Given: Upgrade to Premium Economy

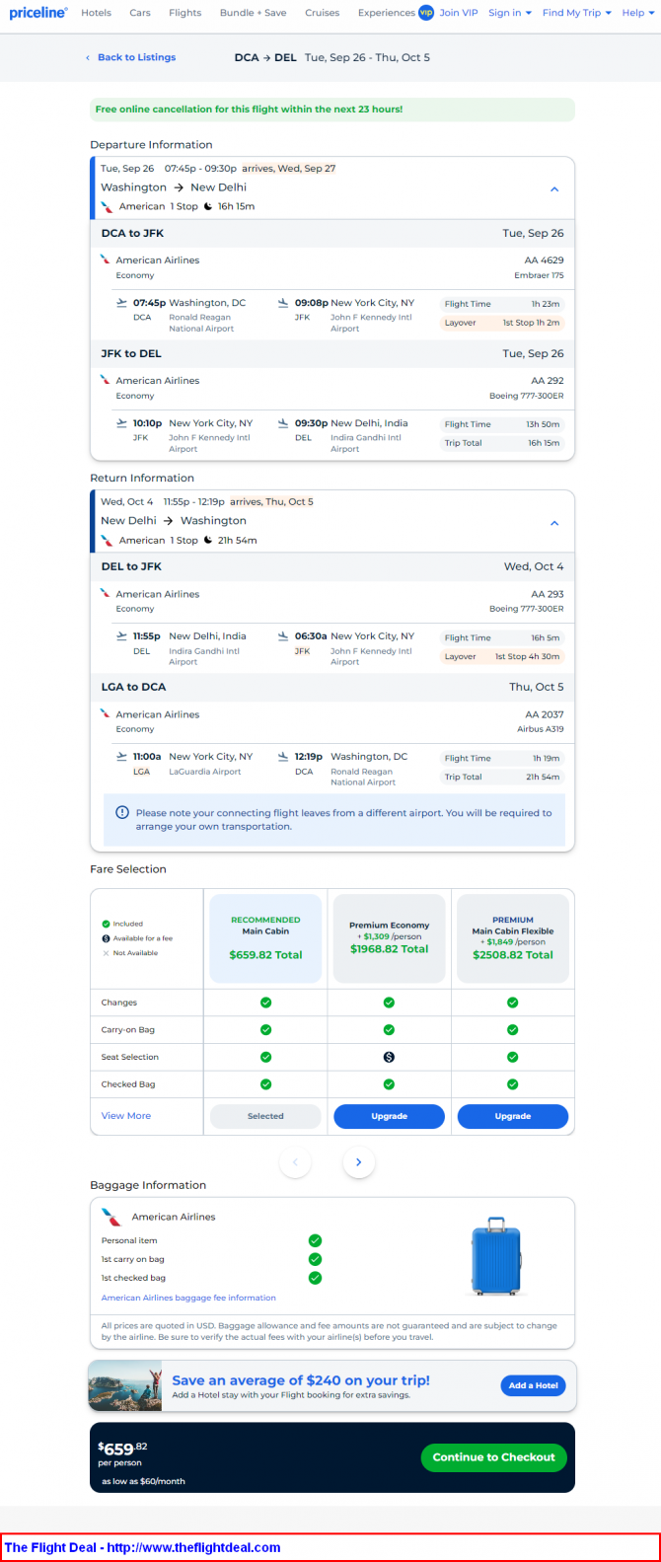Looking at the screenshot, I should click(389, 1116).
